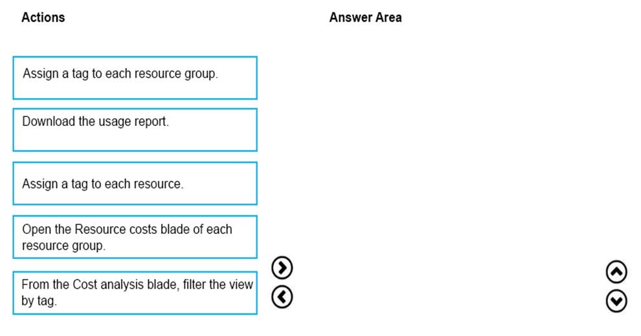Screen dimensions: 641x336
Task: Click the blank space inside the Download box
Action: (x=135, y=141)
